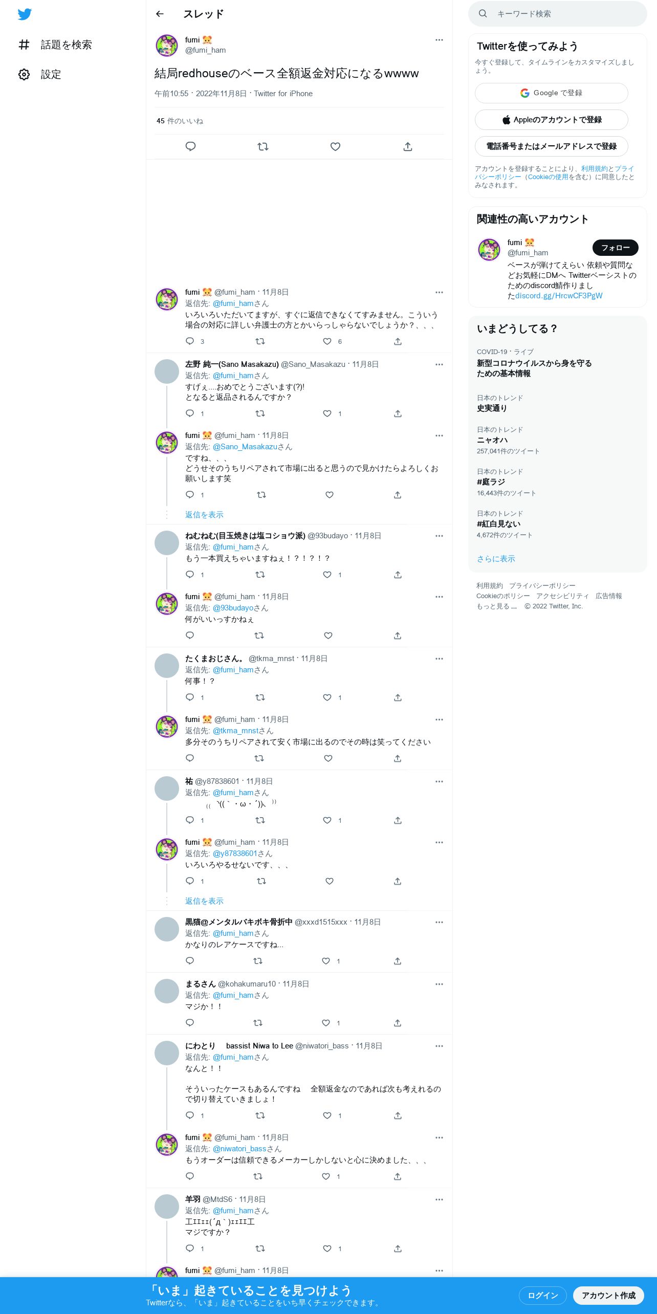Go back using the arrow beside スレッド
Viewport: 657px width, 1314px height.
click(x=160, y=14)
